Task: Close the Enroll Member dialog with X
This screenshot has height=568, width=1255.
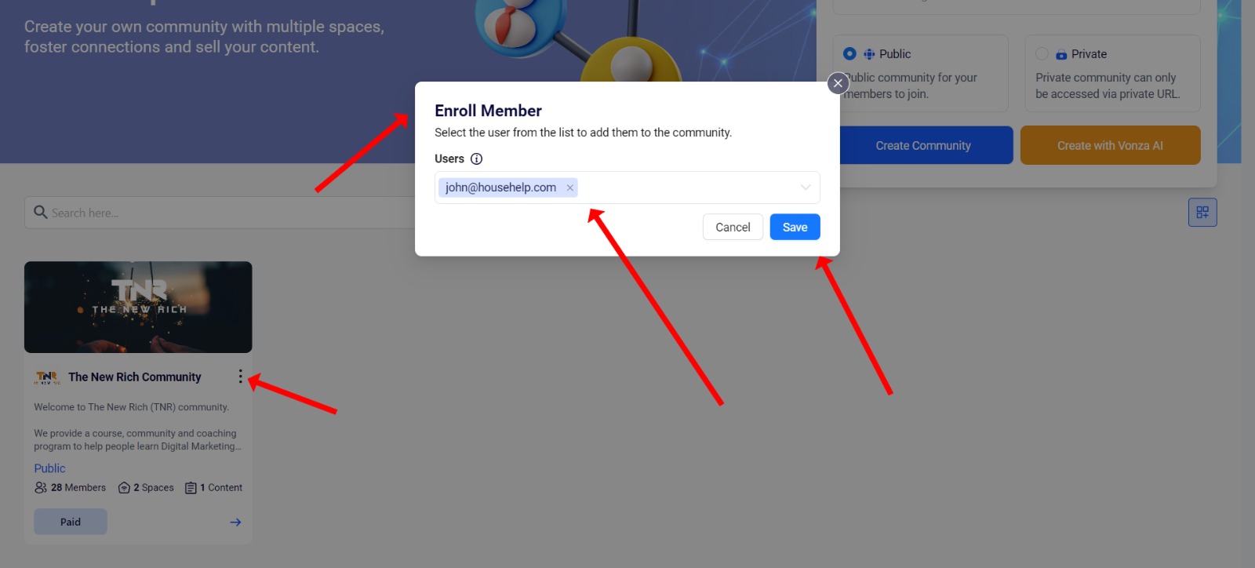Action: [838, 83]
